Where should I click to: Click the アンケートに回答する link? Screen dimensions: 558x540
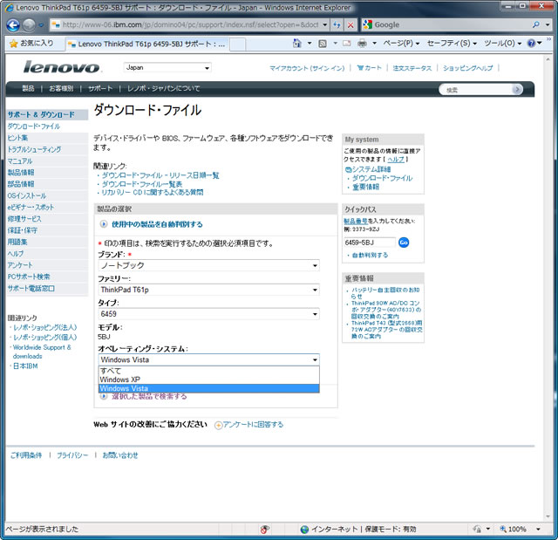click(x=253, y=425)
